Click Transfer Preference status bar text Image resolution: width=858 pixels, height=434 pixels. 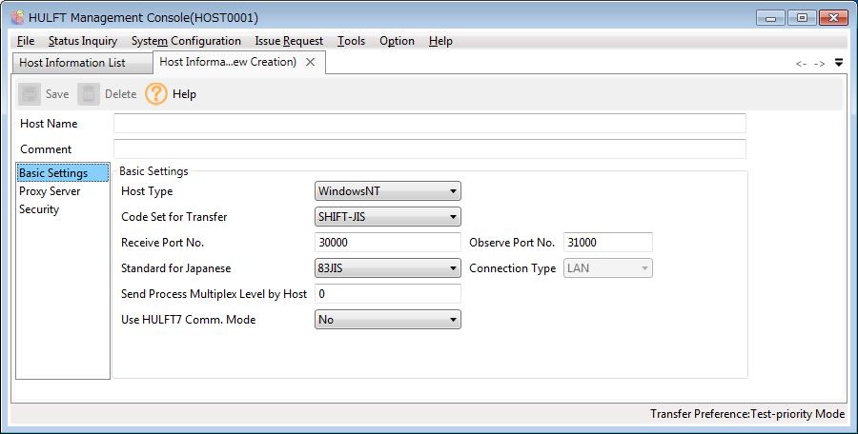pyautogui.click(x=747, y=414)
